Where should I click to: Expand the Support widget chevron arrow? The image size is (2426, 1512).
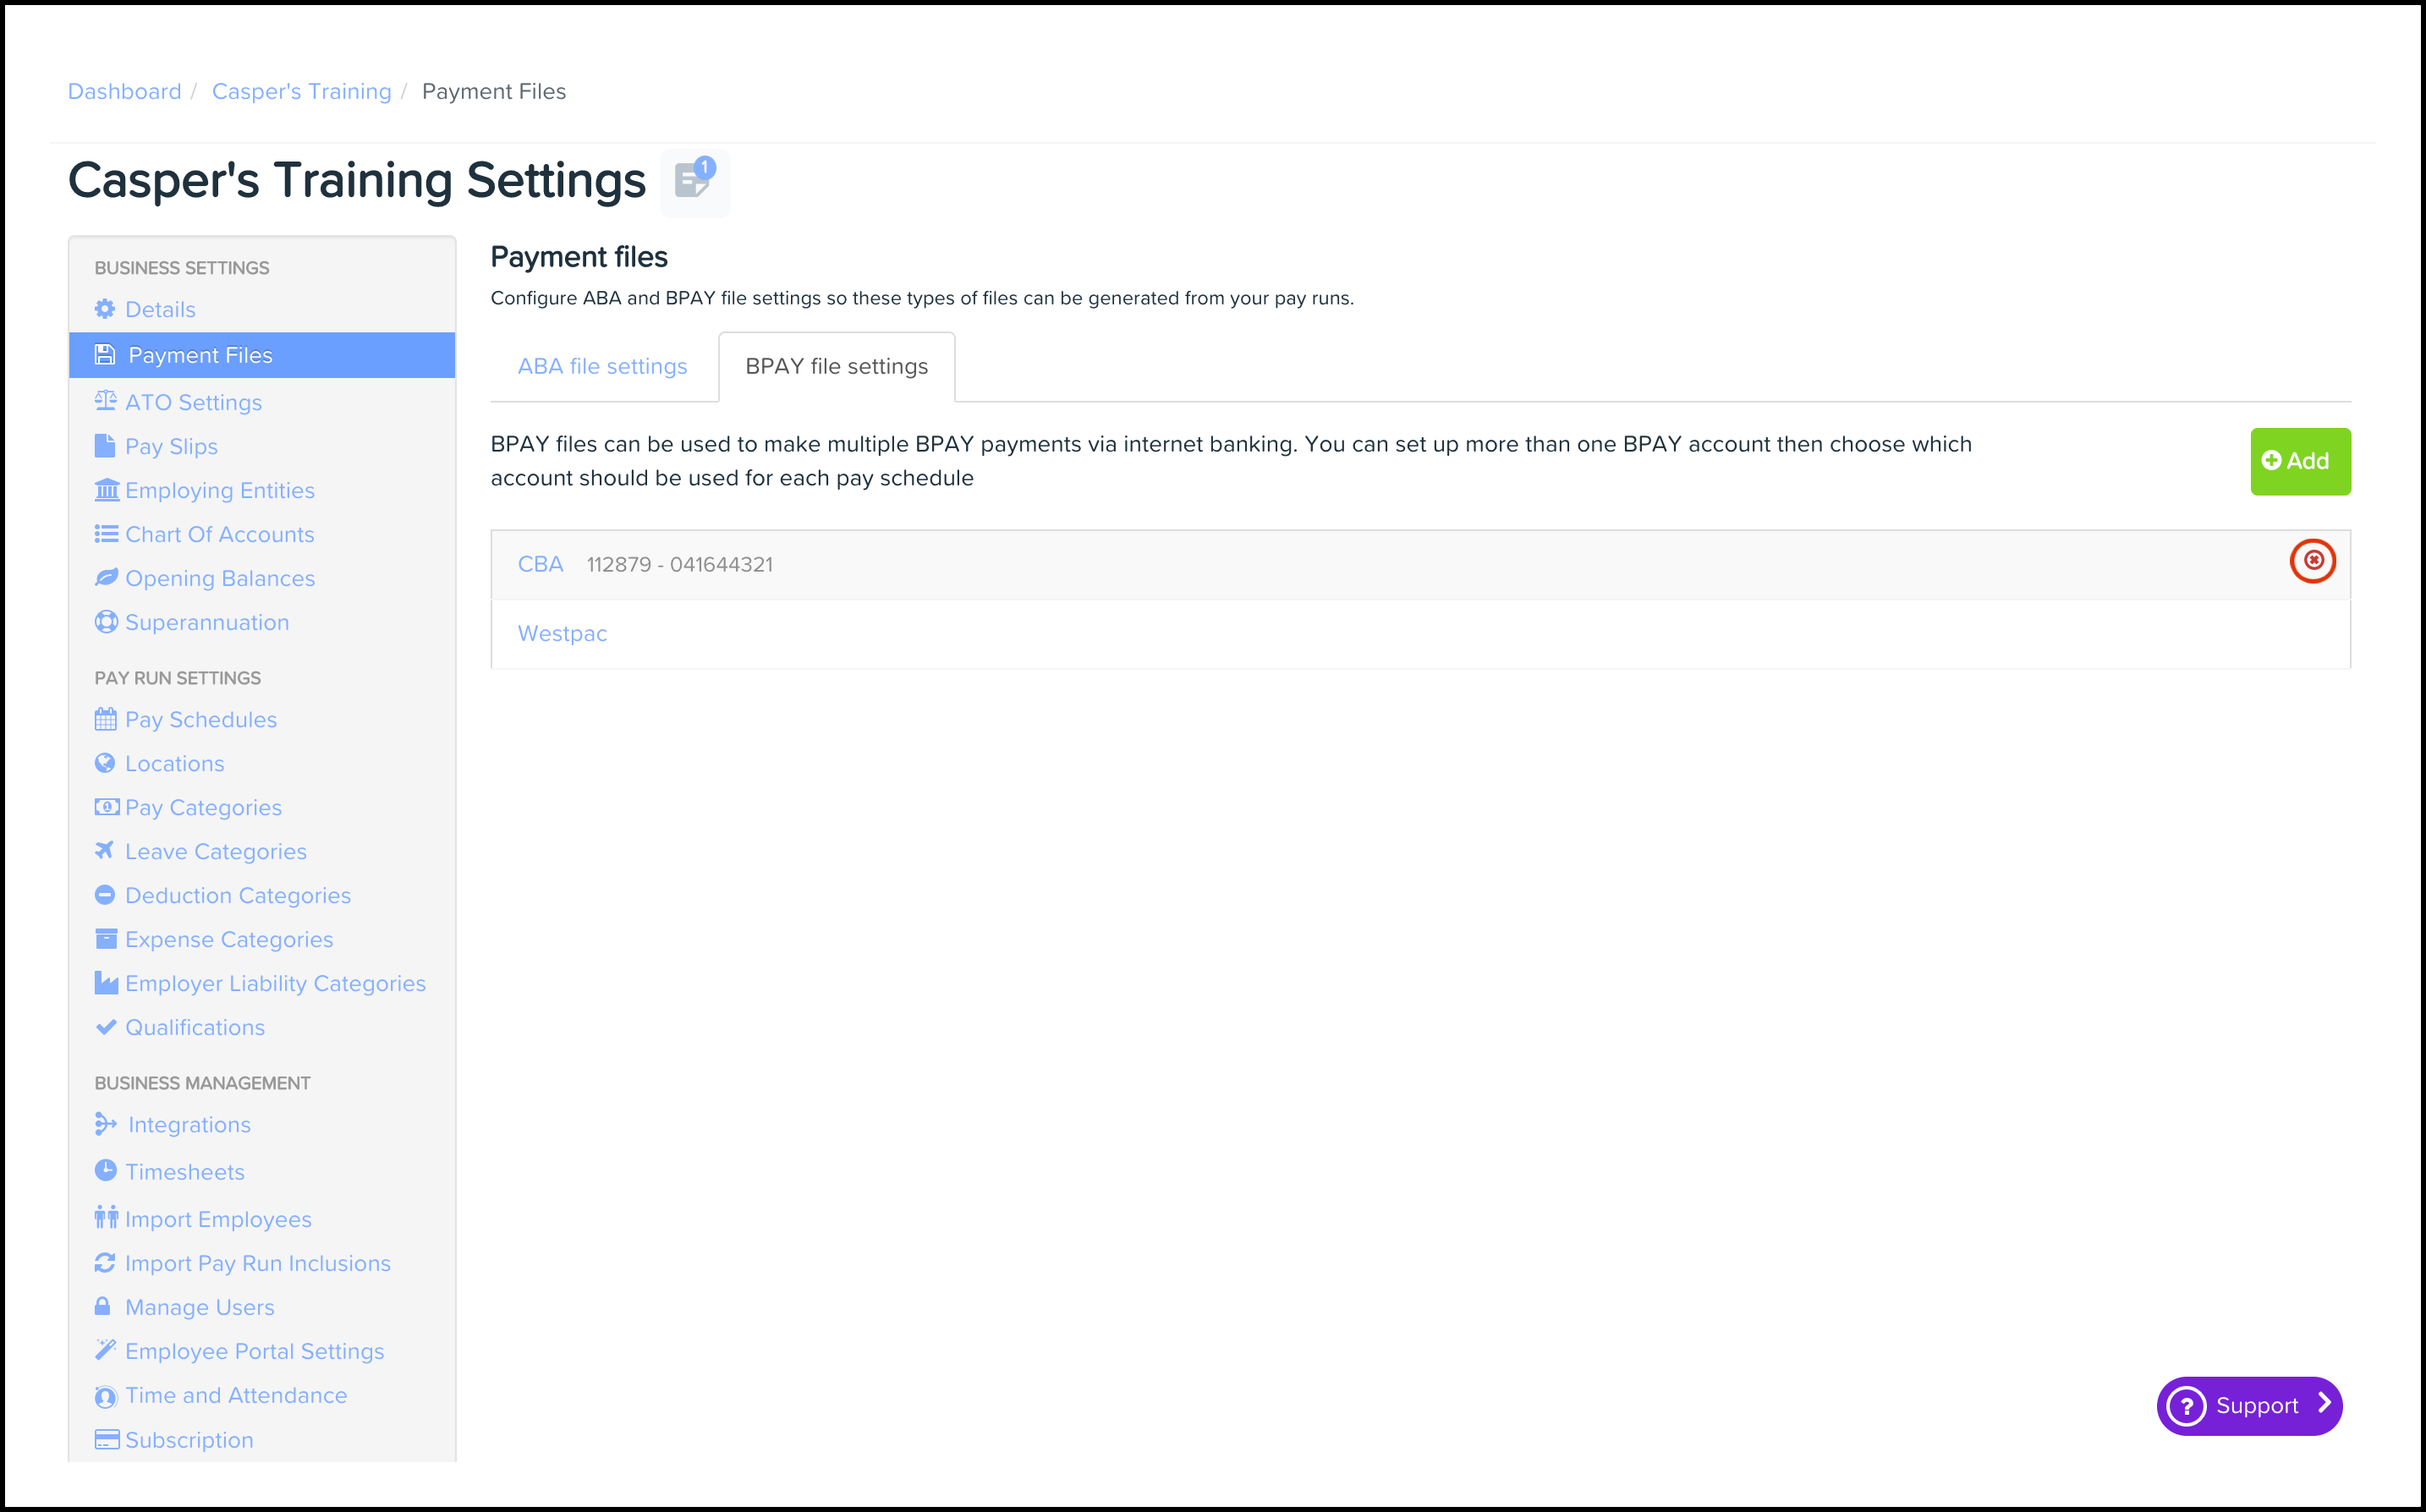click(x=2324, y=1404)
